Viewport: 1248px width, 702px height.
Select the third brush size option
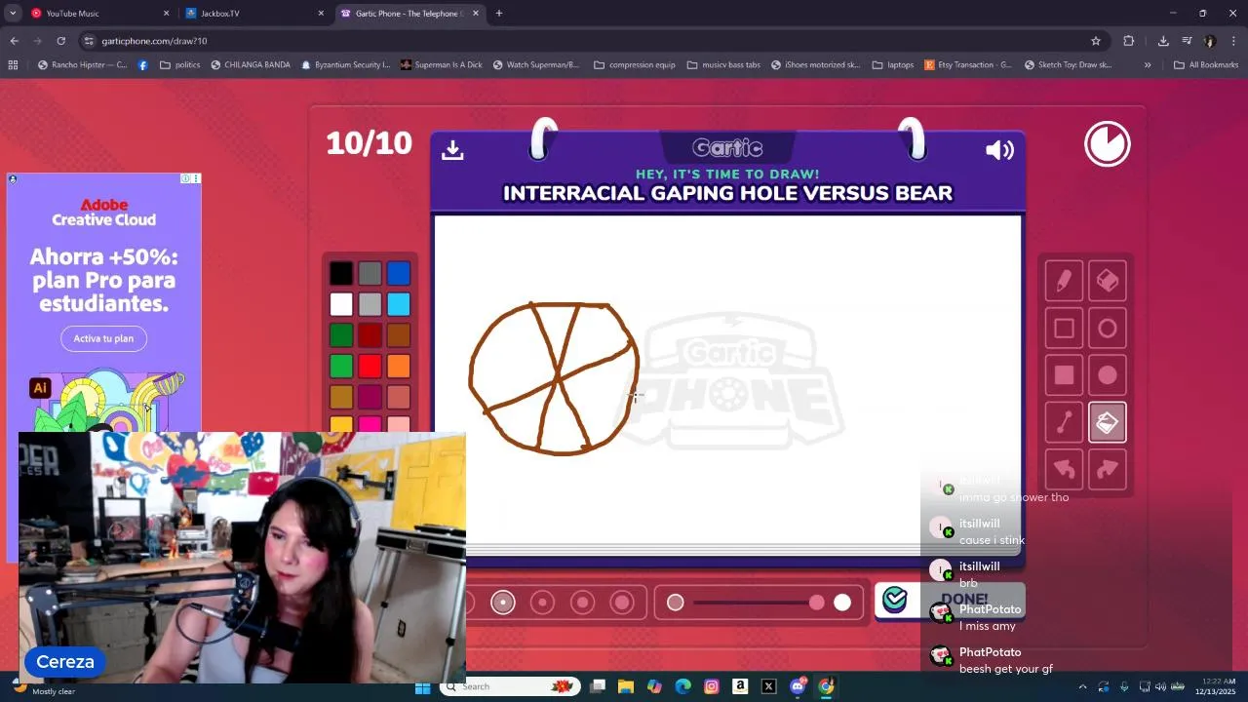click(543, 603)
